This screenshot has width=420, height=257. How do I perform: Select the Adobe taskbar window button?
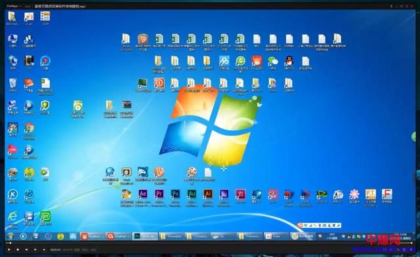coord(145,236)
